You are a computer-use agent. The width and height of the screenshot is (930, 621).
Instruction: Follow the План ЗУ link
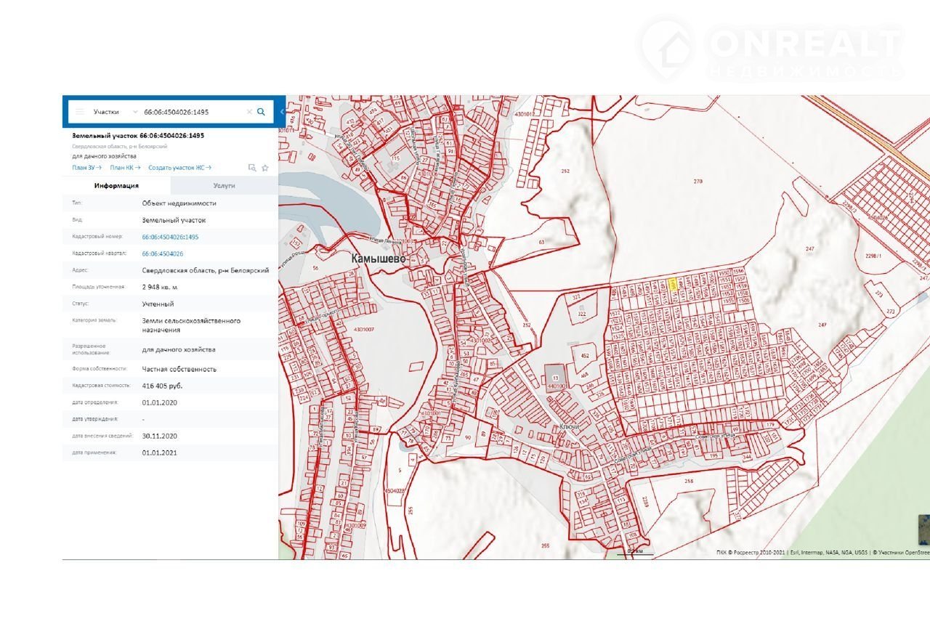coord(86,168)
